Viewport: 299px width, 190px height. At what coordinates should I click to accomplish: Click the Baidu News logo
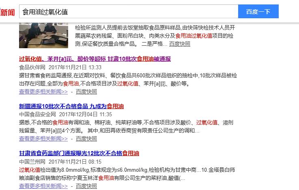coord(7,12)
